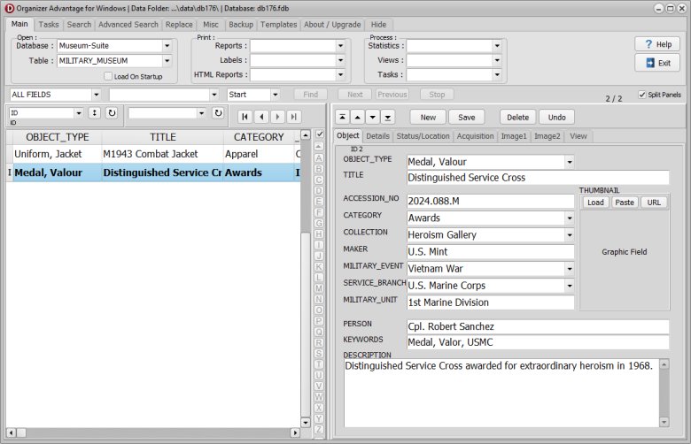This screenshot has height=444, width=691.
Task: Uncheck the Split Panels checkbox
Action: tap(642, 95)
